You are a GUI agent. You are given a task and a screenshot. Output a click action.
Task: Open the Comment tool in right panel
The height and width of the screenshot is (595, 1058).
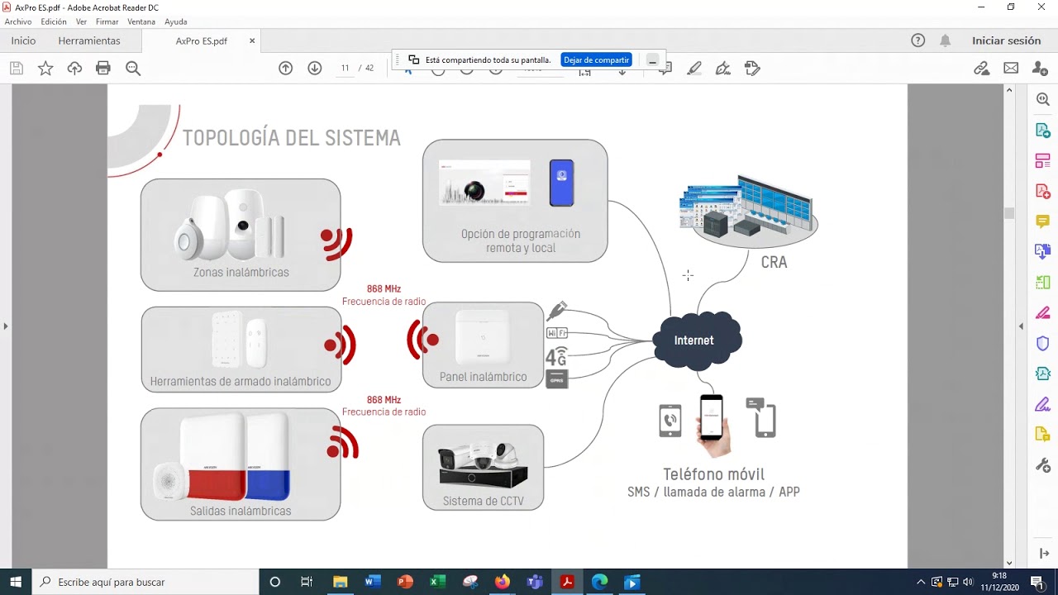[1043, 221]
